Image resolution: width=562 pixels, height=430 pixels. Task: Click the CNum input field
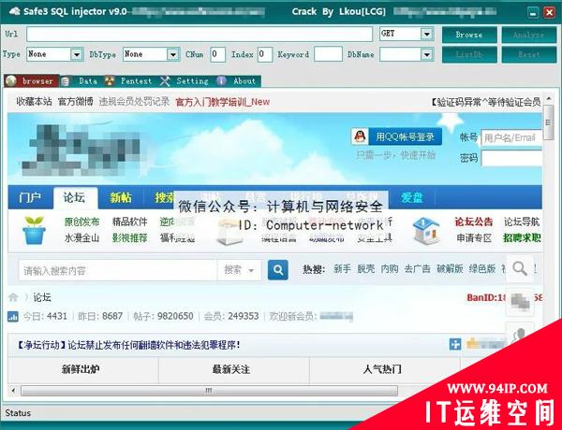click(x=217, y=54)
